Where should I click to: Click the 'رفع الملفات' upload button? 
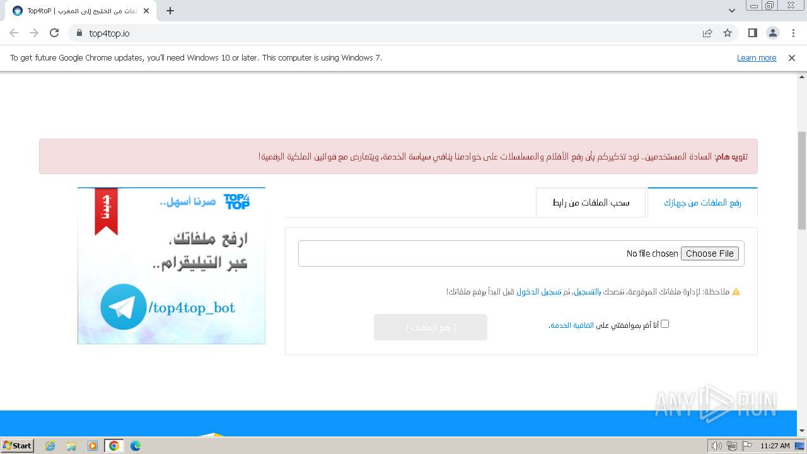[431, 327]
